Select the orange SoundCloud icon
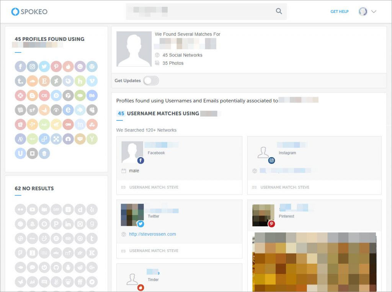 [x=32, y=81]
